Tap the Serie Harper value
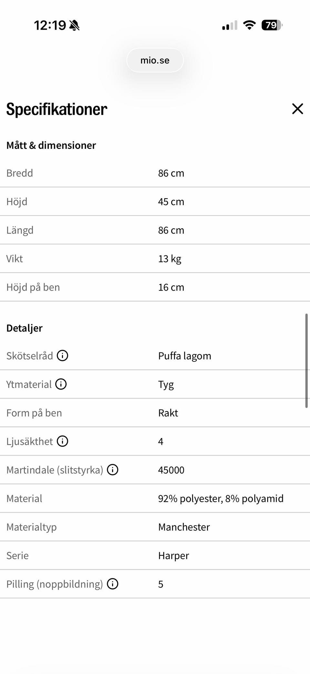310x674 pixels. tap(173, 556)
